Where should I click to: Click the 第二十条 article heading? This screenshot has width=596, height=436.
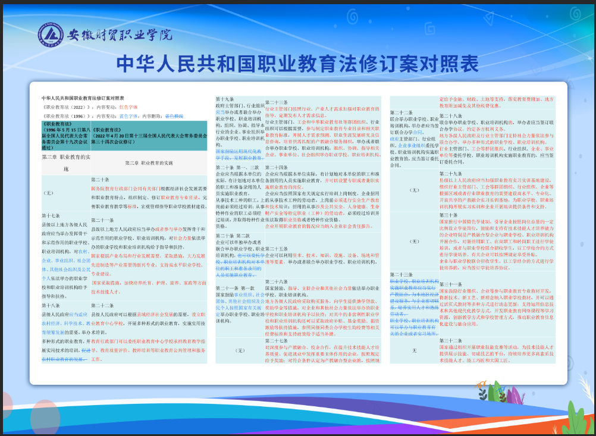click(100, 179)
